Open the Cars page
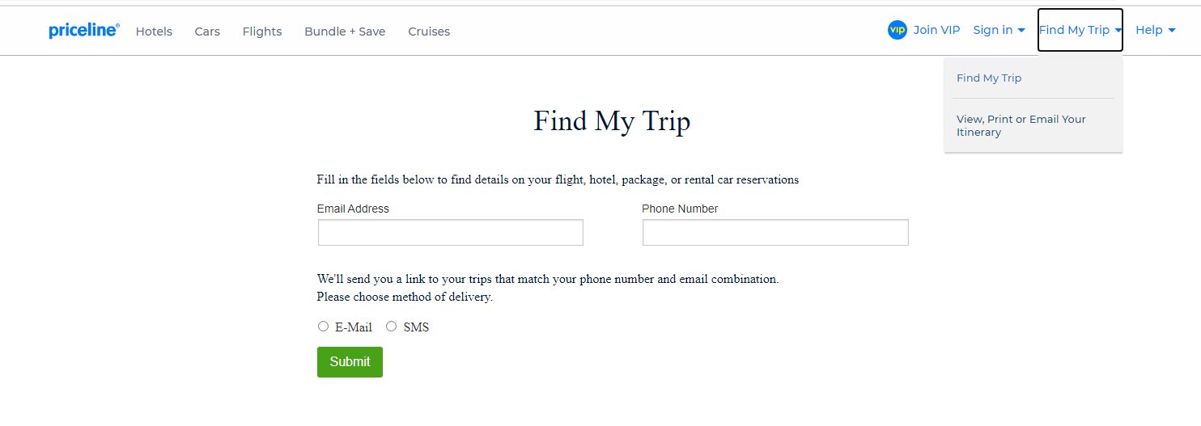Image resolution: width=1201 pixels, height=426 pixels. pyautogui.click(x=207, y=32)
